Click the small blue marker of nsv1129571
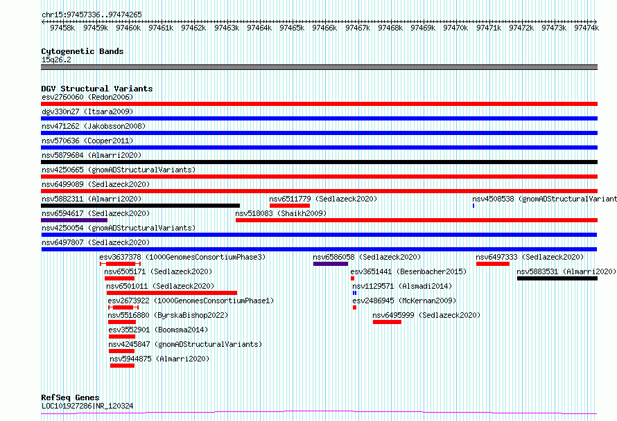Image resolution: width=617 pixels, height=421 pixels. (354, 293)
